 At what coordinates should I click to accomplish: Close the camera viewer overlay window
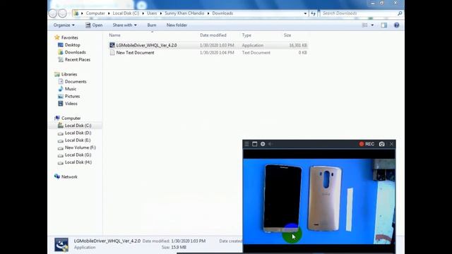coord(391,144)
